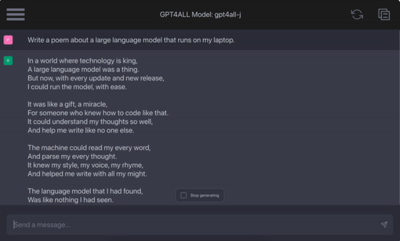
Task: Click the line "The machine could read my every word"
Action: coord(89,148)
